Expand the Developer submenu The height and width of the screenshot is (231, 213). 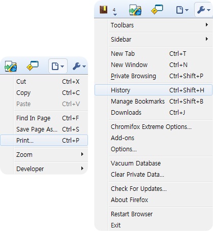51,169
